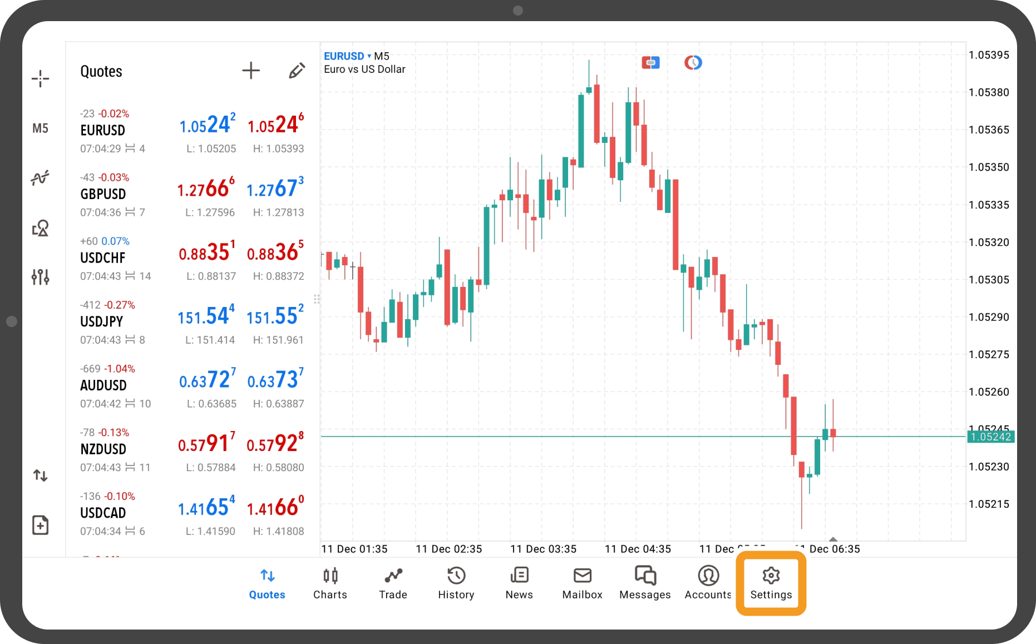The height and width of the screenshot is (644, 1036).
Task: Open the History tab
Action: point(456,583)
